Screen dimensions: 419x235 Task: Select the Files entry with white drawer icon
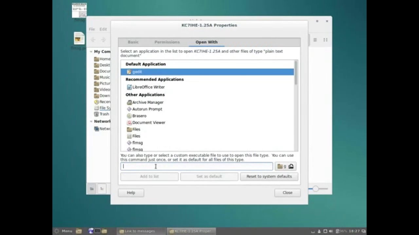coord(207,136)
